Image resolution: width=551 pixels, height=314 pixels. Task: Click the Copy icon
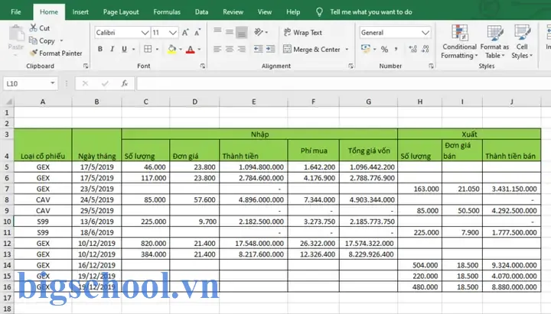pyautogui.click(x=33, y=40)
